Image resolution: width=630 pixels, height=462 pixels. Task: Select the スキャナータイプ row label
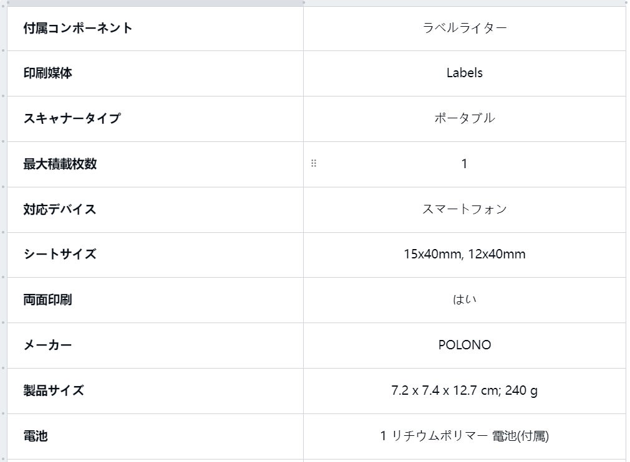tap(72, 118)
